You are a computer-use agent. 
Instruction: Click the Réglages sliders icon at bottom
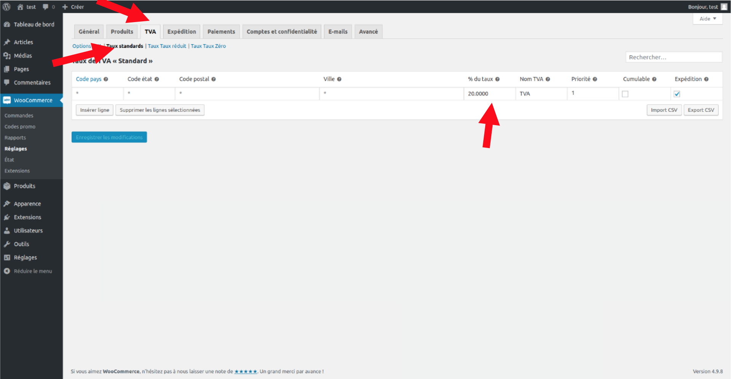(7, 258)
